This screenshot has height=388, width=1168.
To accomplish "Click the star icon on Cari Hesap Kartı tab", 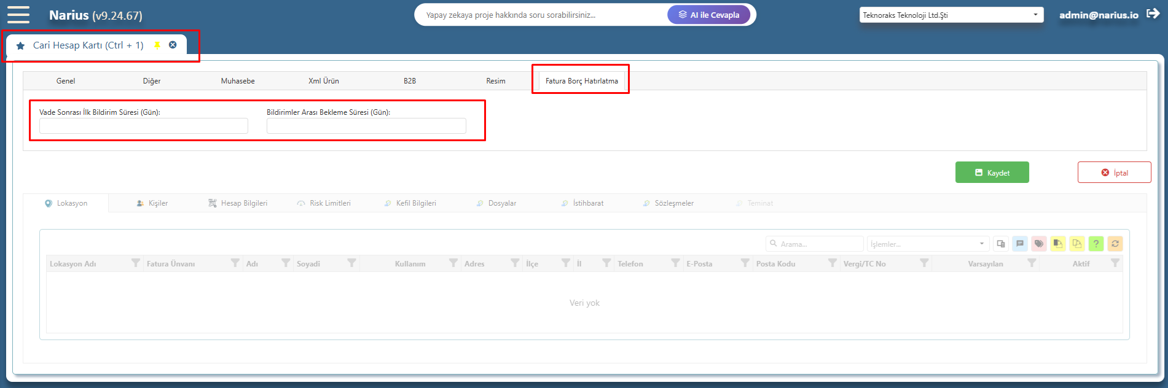I will point(20,45).
